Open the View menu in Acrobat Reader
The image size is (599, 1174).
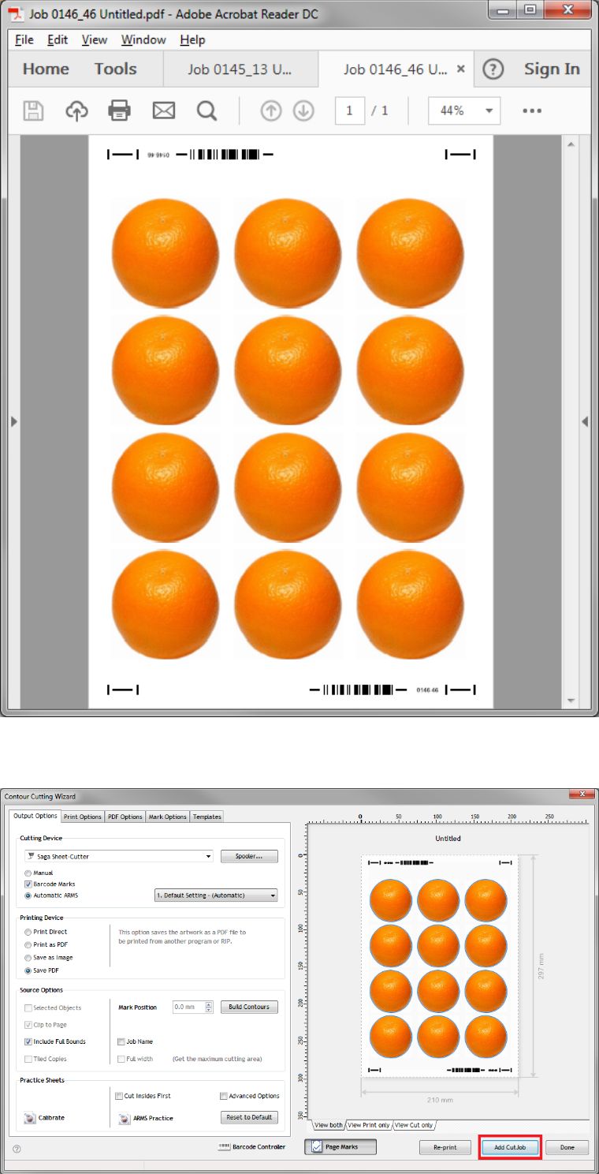[95, 39]
